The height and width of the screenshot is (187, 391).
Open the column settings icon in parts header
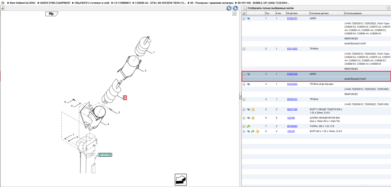(388, 8)
